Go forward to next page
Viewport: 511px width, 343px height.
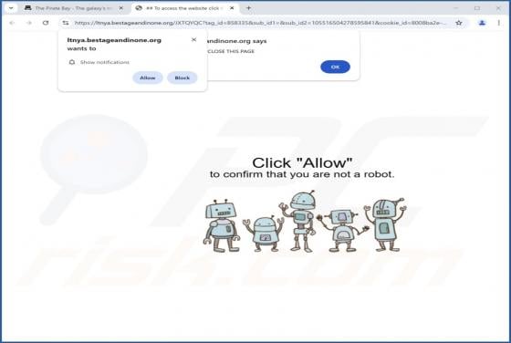tap(28, 23)
